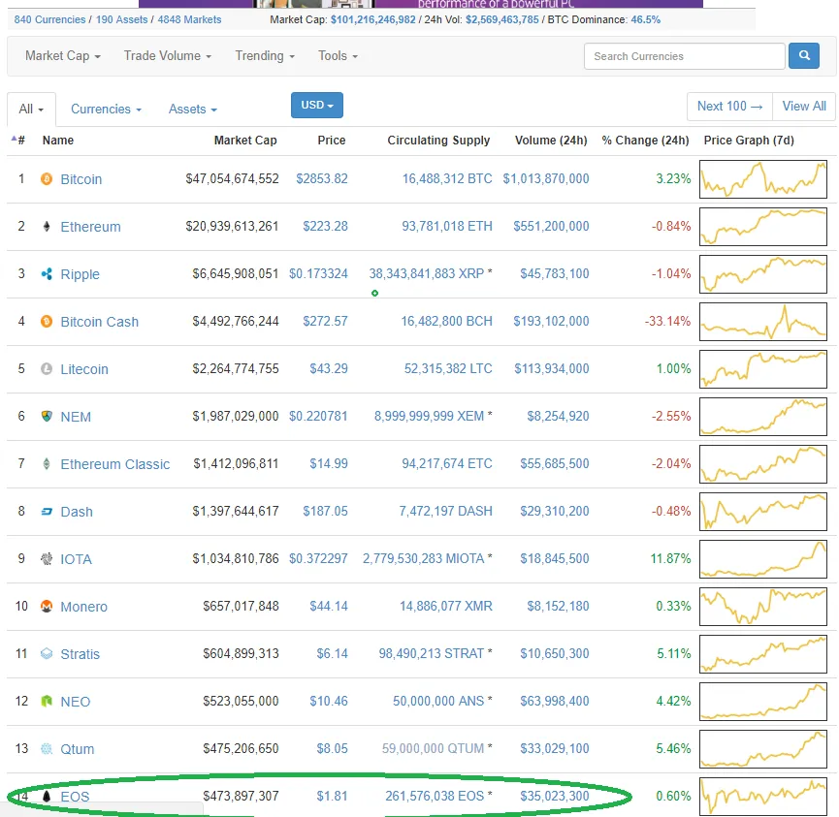This screenshot has width=839, height=817.
Task: Click the Bitcoin coin logo icon
Action: coord(47,179)
